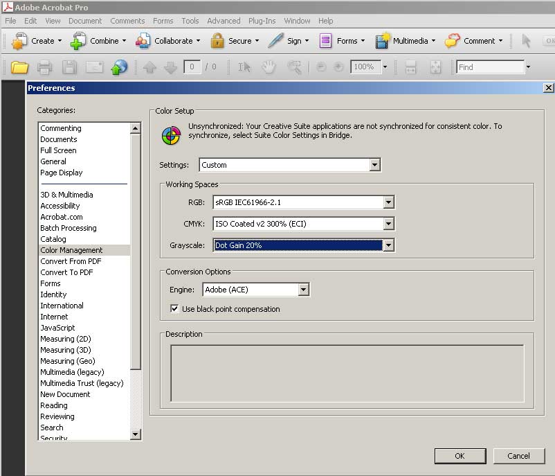Select Commenting category
555x476 pixels.
pos(84,128)
